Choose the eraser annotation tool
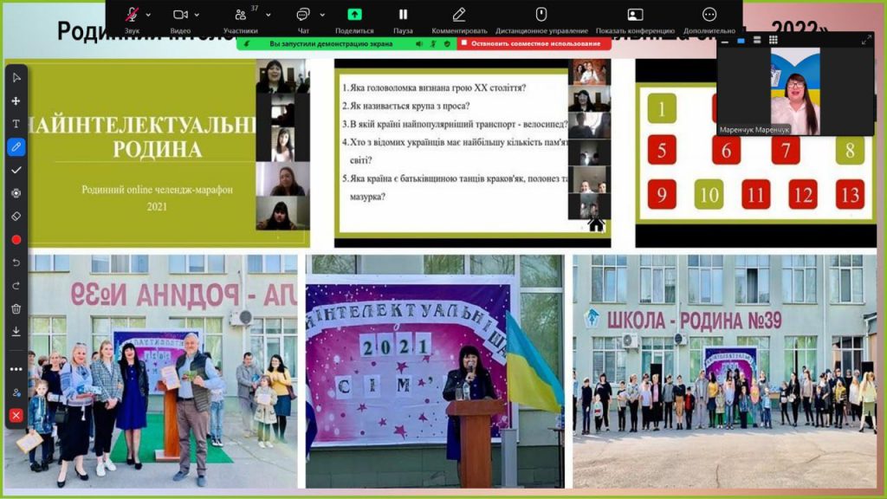Image resolution: width=887 pixels, height=499 pixels. click(16, 216)
